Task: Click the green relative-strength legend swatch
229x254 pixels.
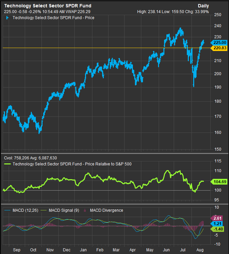Action: point(7,164)
